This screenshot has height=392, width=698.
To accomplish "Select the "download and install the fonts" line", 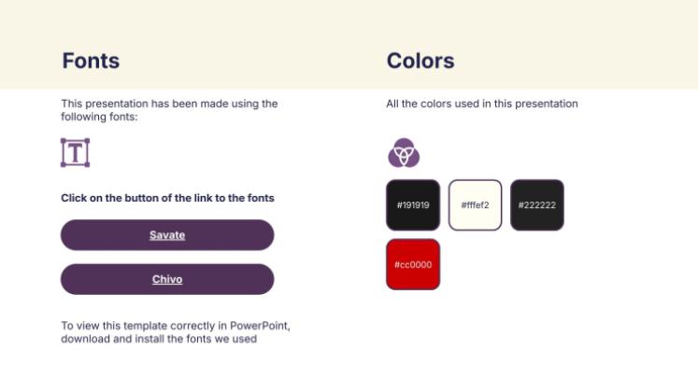I will (x=159, y=339).
